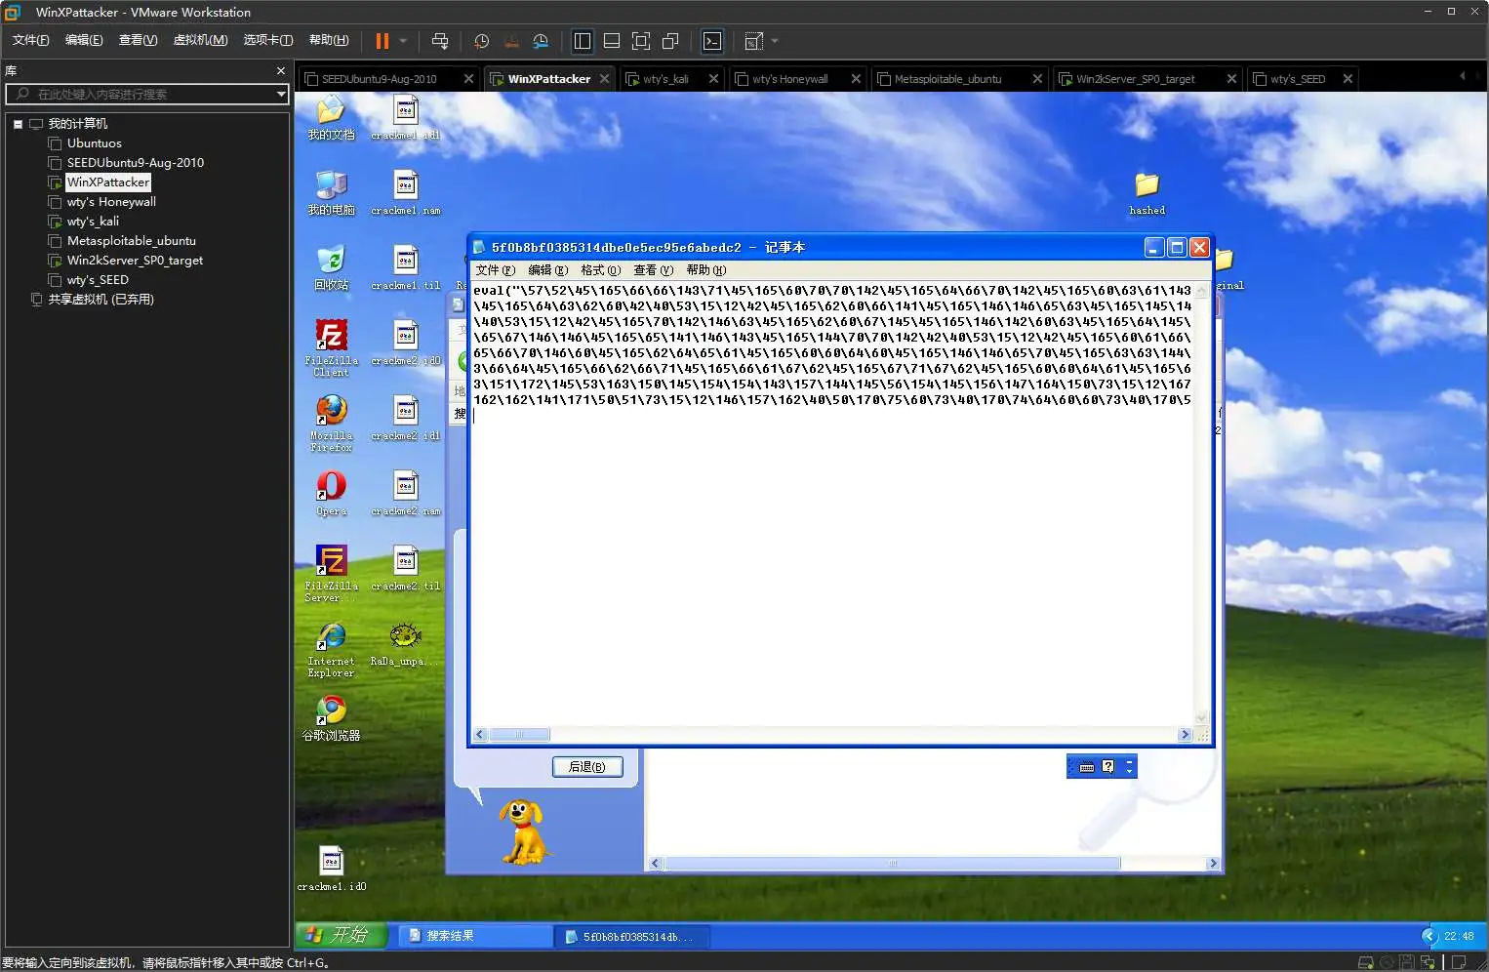
Task: Close the wty's_SEED tab
Action: 1348,79
